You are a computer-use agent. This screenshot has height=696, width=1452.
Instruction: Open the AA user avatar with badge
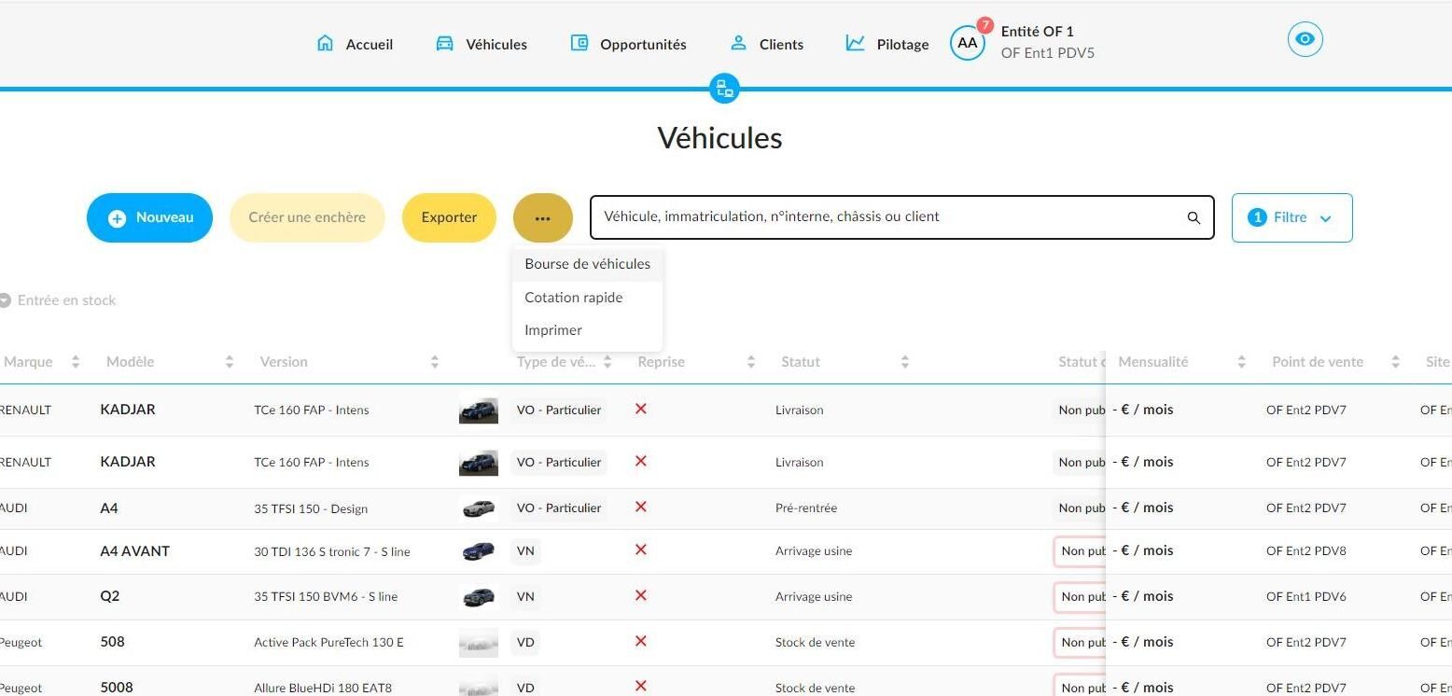point(968,42)
